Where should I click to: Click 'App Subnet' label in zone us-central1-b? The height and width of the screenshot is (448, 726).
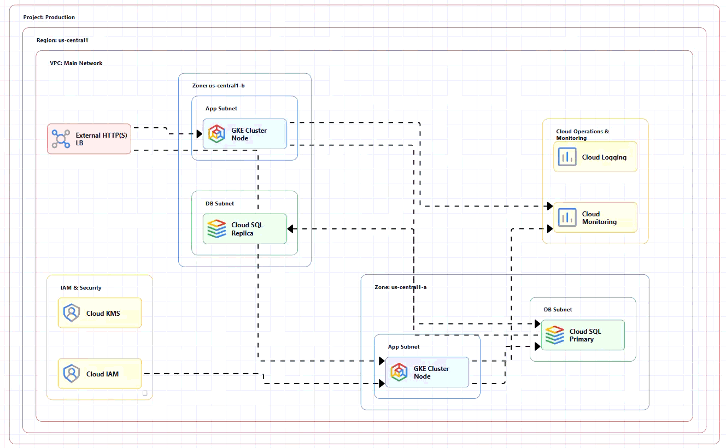(221, 109)
